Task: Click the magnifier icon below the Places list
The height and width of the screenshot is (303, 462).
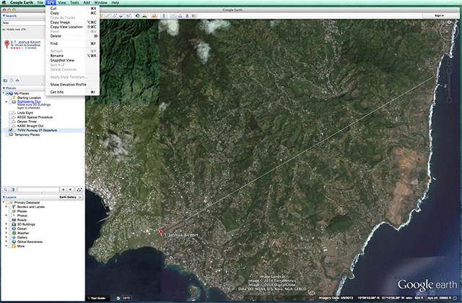Action: point(6,189)
